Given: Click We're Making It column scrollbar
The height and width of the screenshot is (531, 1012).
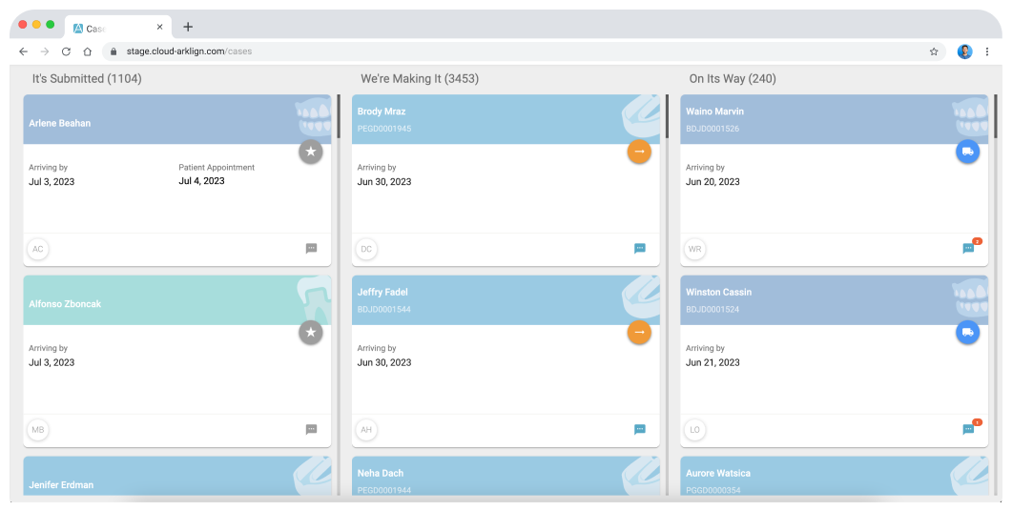Looking at the screenshot, I should [x=667, y=116].
